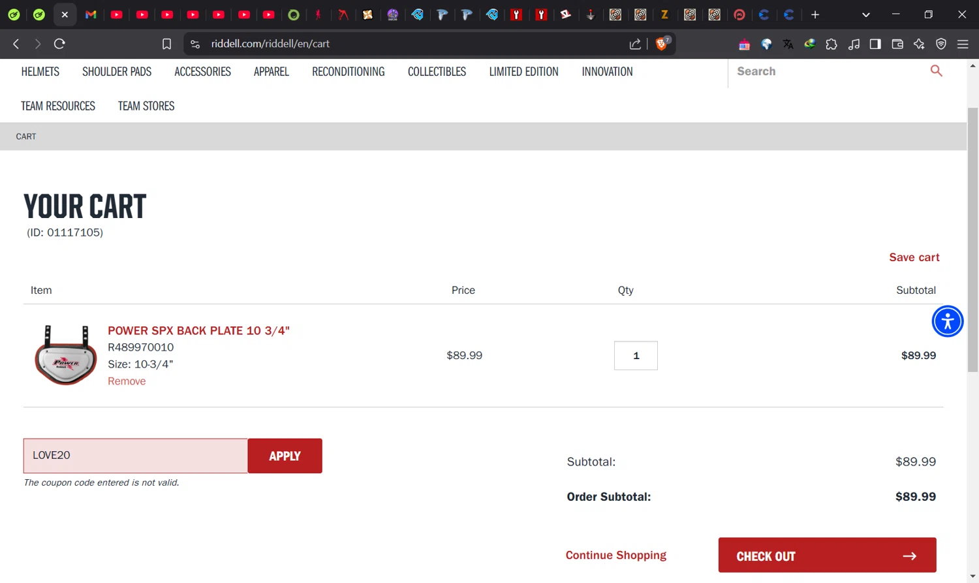Viewport: 979px width, 583px height.
Task: Open the accessibility widget icon
Action: [948, 321]
